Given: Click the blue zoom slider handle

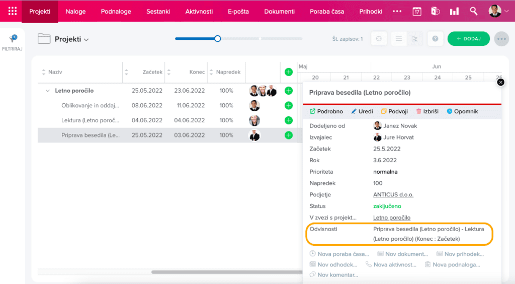Looking at the screenshot, I should click(x=217, y=38).
